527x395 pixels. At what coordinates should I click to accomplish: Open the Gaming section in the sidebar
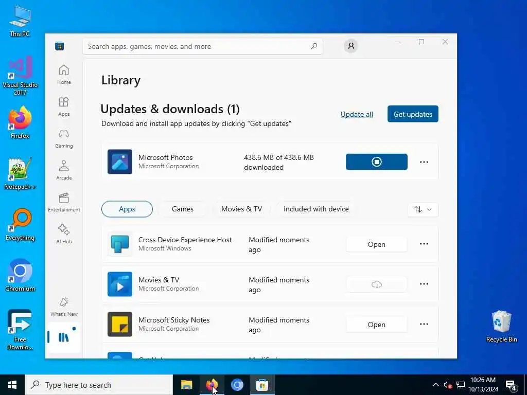(64, 138)
